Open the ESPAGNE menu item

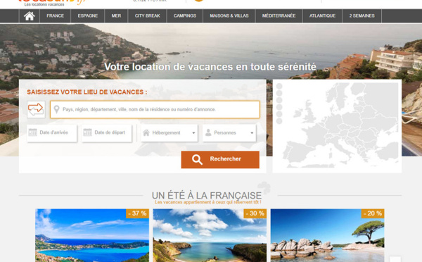coord(88,16)
